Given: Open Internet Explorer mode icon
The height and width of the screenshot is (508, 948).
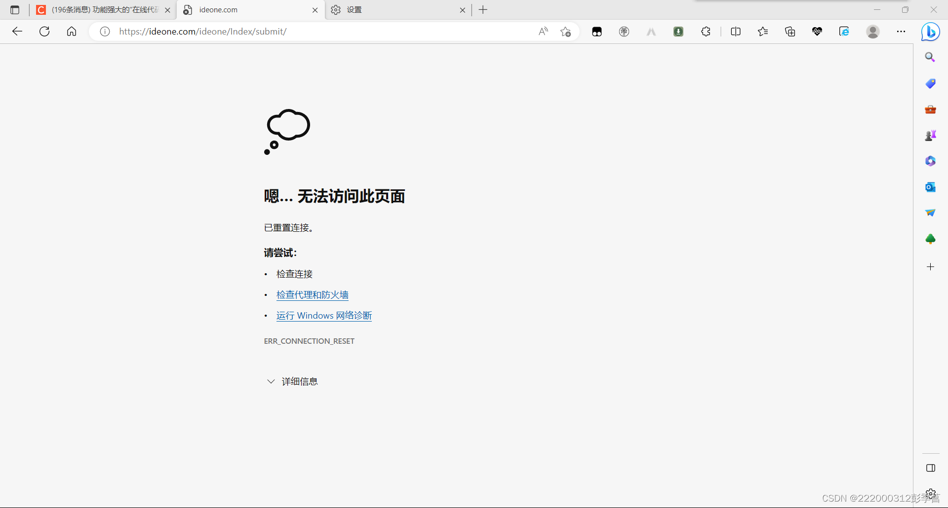Looking at the screenshot, I should [x=844, y=32].
